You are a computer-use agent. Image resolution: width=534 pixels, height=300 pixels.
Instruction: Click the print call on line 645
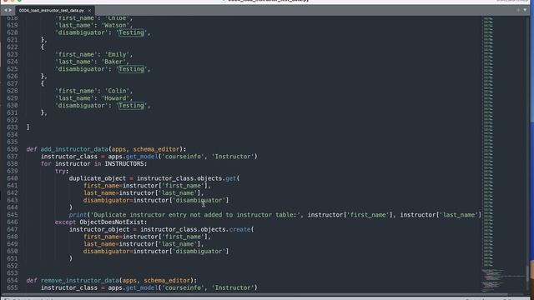click(78, 215)
